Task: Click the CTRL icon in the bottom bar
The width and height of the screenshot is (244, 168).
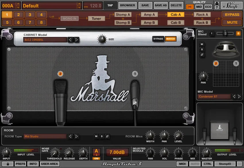Action: coord(208,164)
